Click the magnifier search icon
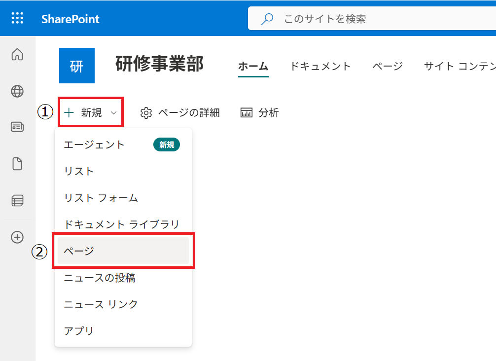This screenshot has height=361, width=496. [x=267, y=19]
